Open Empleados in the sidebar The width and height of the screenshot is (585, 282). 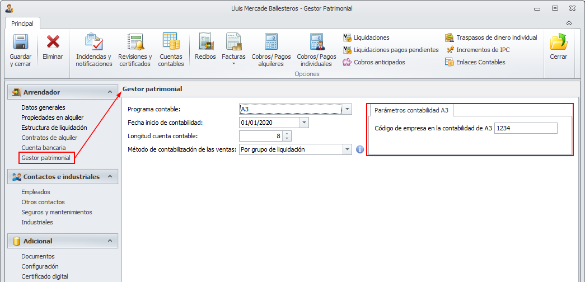pyautogui.click(x=36, y=192)
